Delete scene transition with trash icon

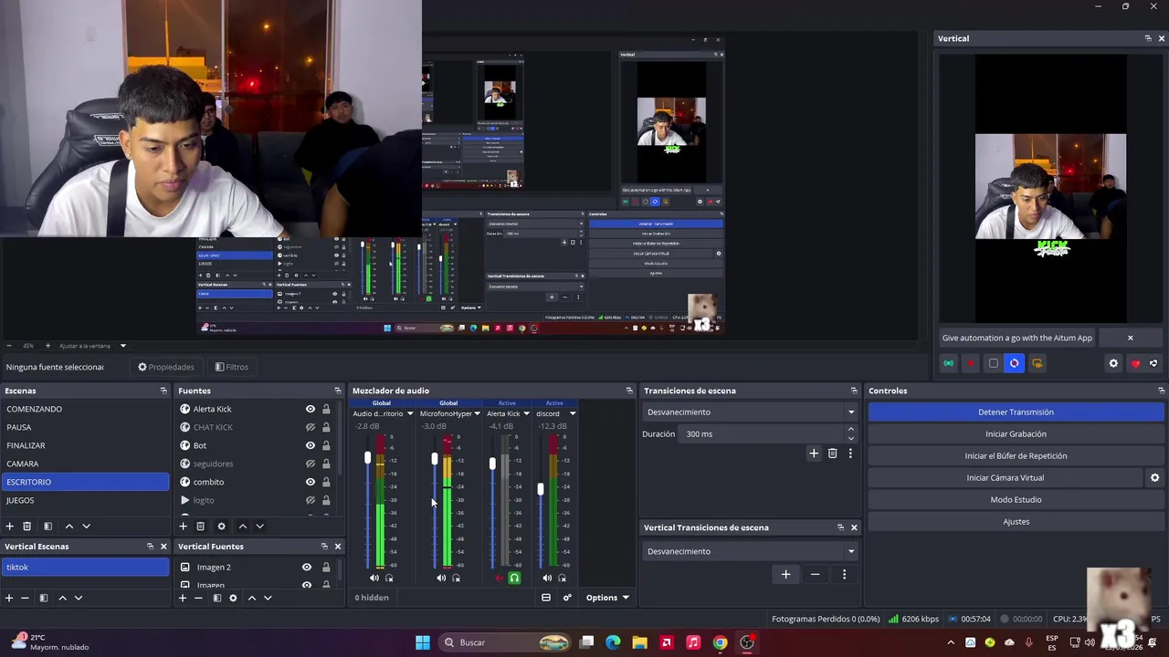coord(832,453)
